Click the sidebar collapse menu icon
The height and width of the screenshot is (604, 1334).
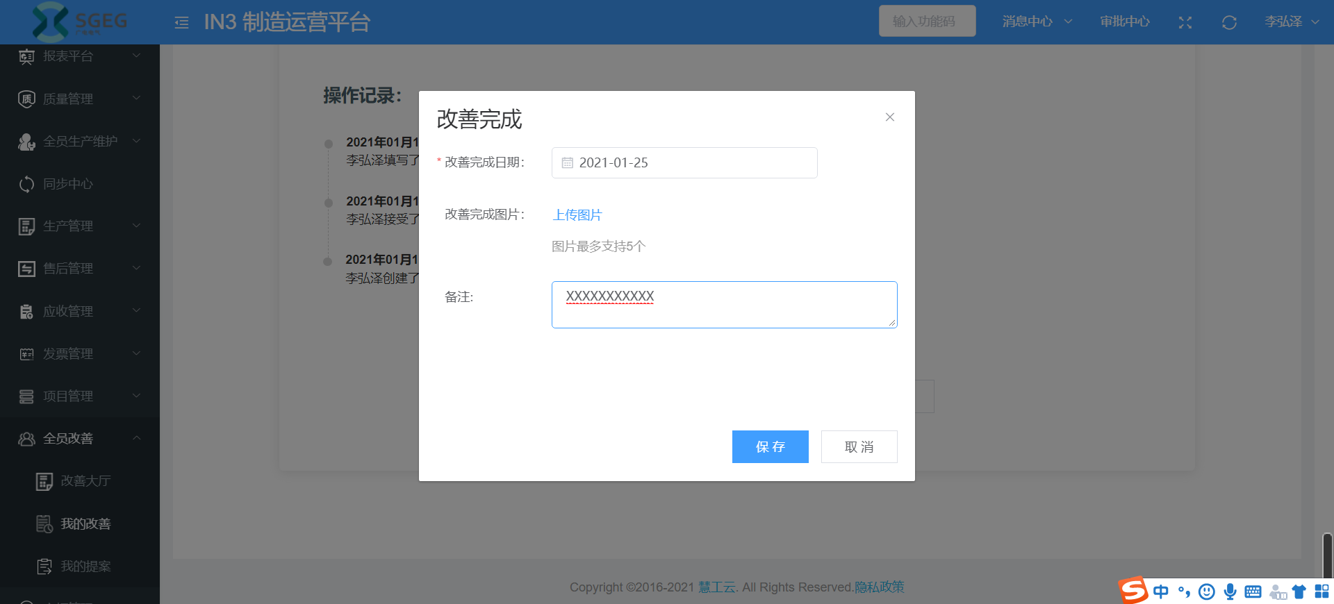tap(181, 23)
